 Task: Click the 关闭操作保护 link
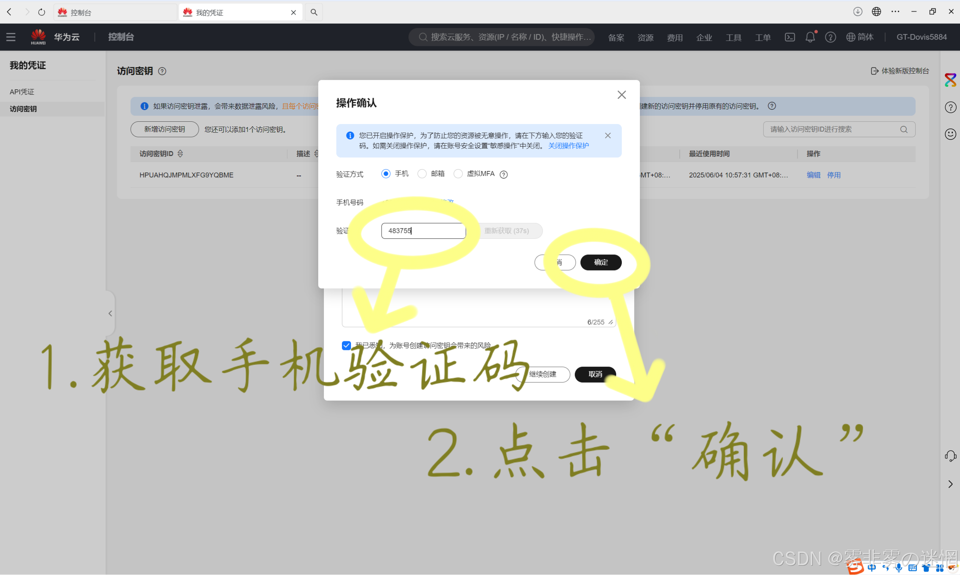click(x=568, y=146)
